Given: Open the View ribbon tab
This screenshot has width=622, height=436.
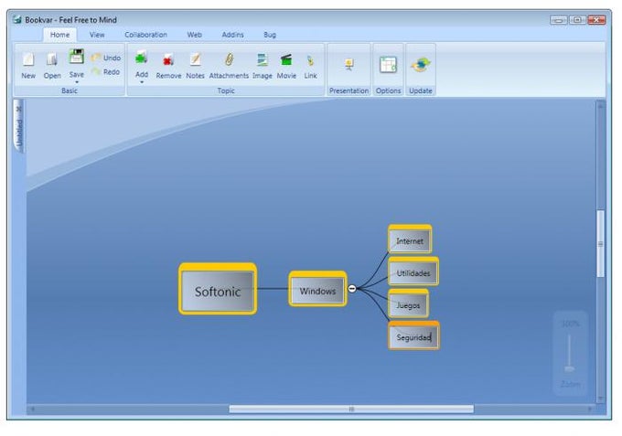Looking at the screenshot, I should pyautogui.click(x=97, y=35).
